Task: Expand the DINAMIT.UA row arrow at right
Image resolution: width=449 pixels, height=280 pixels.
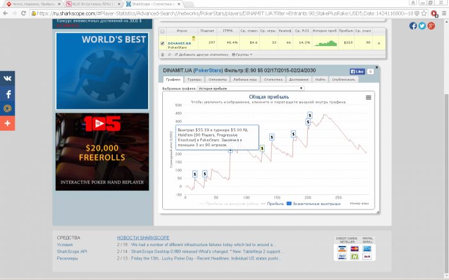Action: click(x=378, y=43)
